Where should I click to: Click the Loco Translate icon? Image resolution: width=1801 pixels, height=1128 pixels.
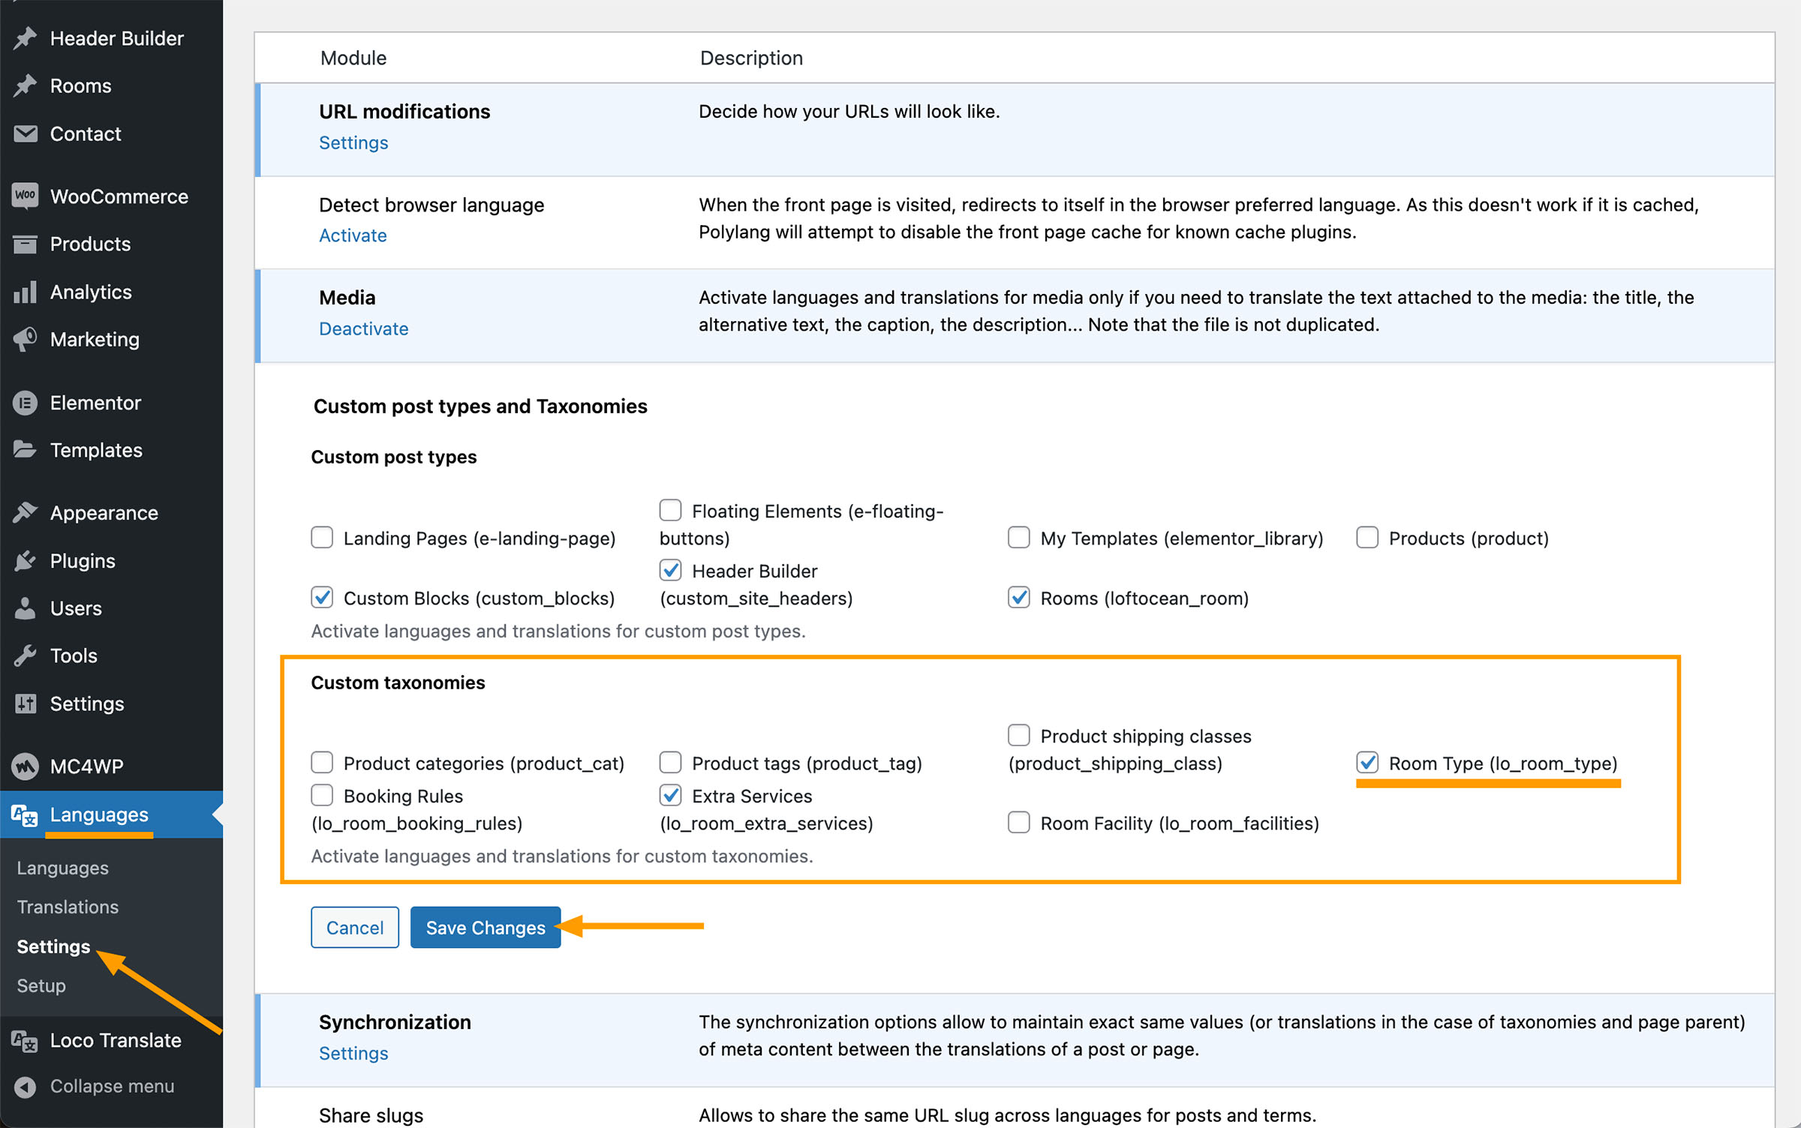pyautogui.click(x=25, y=1040)
